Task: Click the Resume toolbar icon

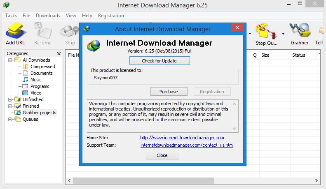Action: [43, 31]
